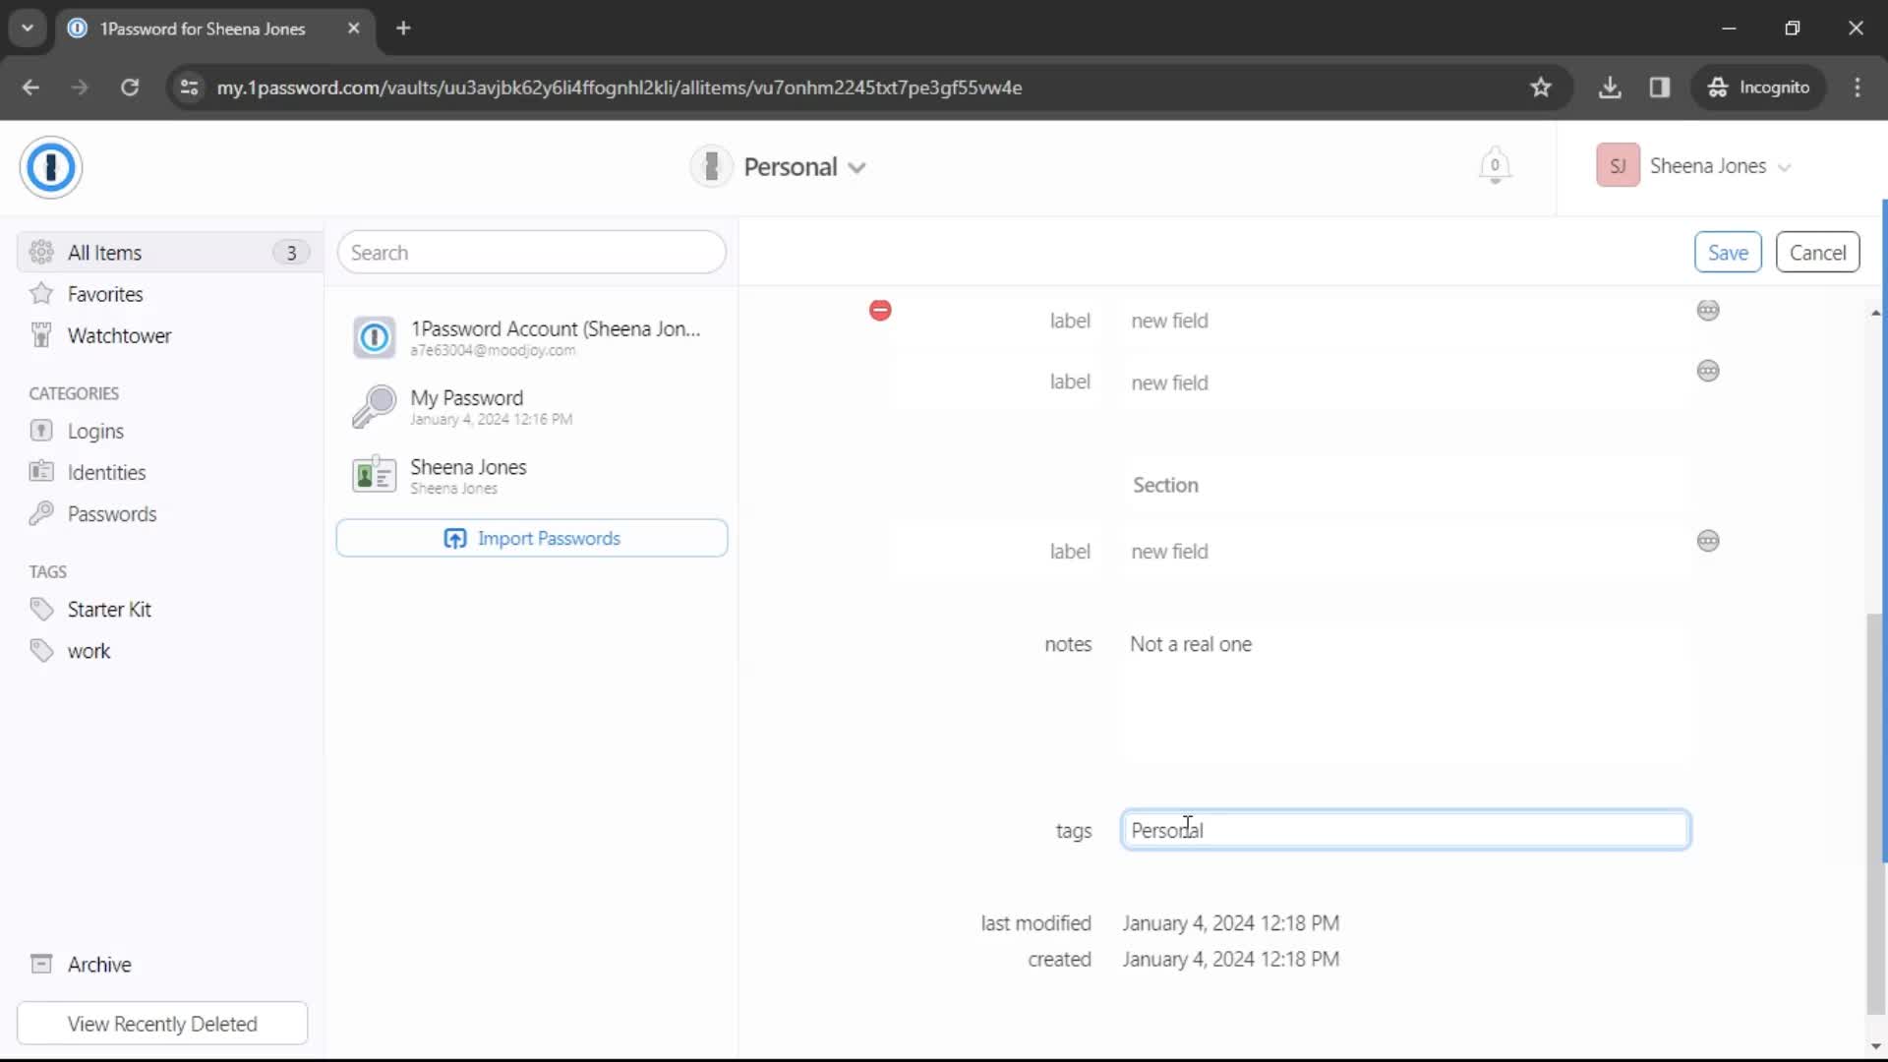Select the work tag

pos(87,650)
